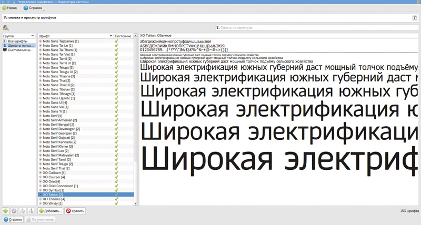Select the Noto Sans Tifinagh [1] row
Image resolution: width=421 pixels, height=225 pixels.
pos(86,94)
